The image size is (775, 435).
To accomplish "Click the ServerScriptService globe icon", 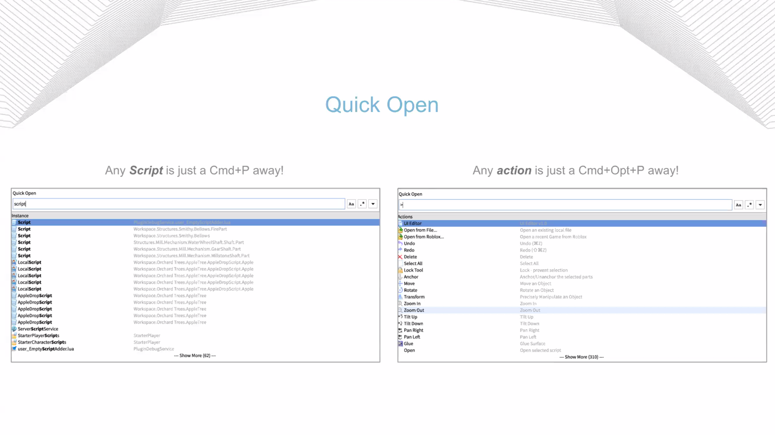I will click(14, 329).
